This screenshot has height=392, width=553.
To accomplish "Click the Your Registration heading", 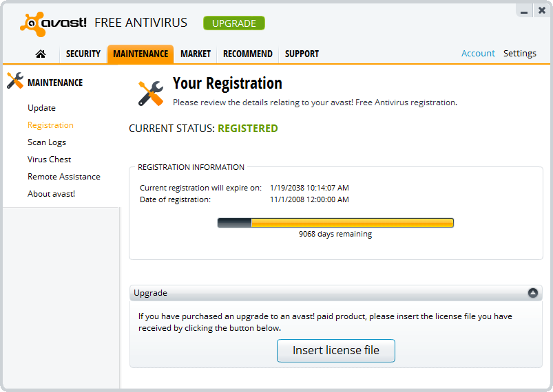I will click(227, 83).
